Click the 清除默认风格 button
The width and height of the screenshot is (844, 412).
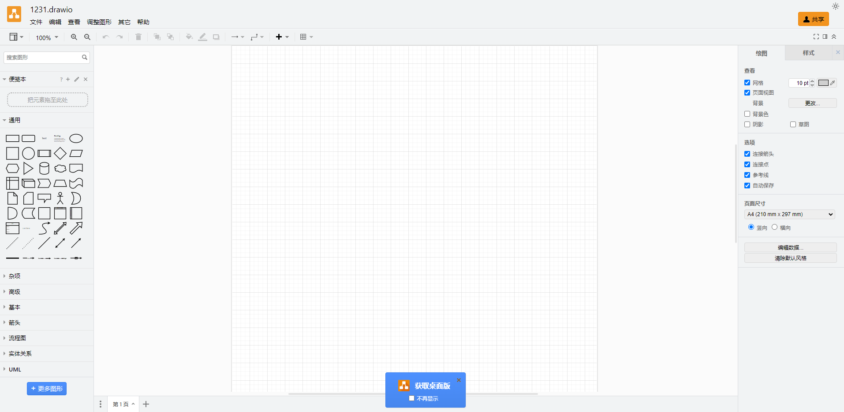pos(790,258)
